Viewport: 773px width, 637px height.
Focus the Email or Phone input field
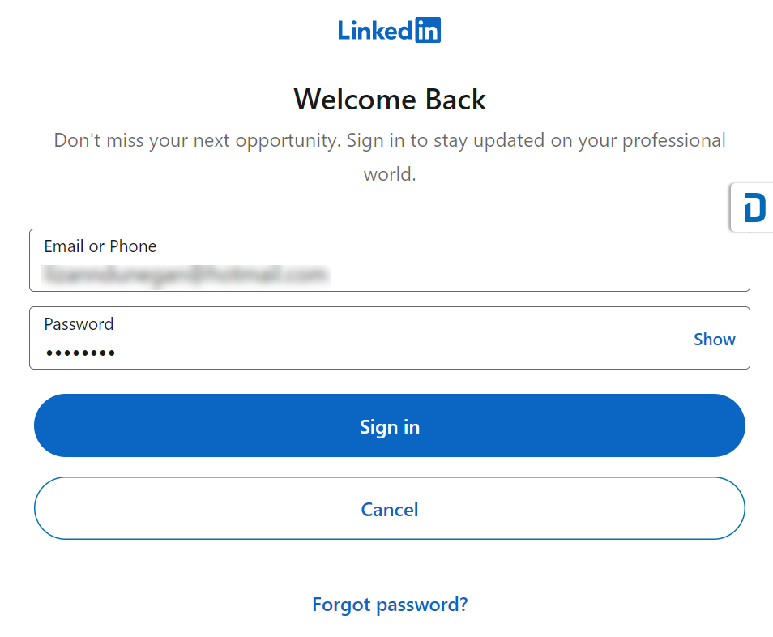[x=390, y=260]
